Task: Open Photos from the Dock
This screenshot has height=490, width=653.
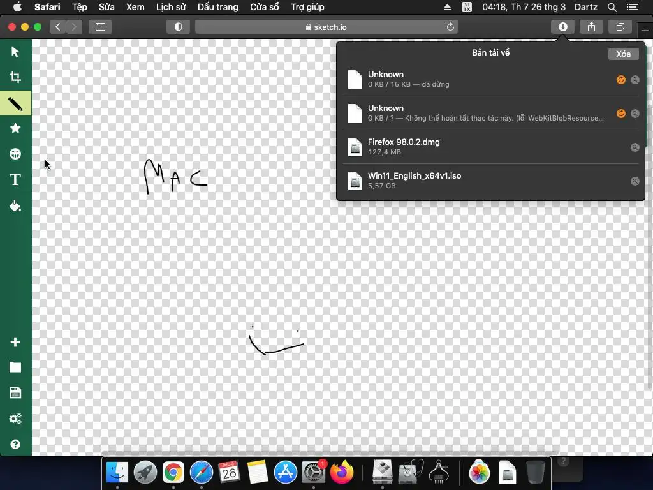Action: 480,472
